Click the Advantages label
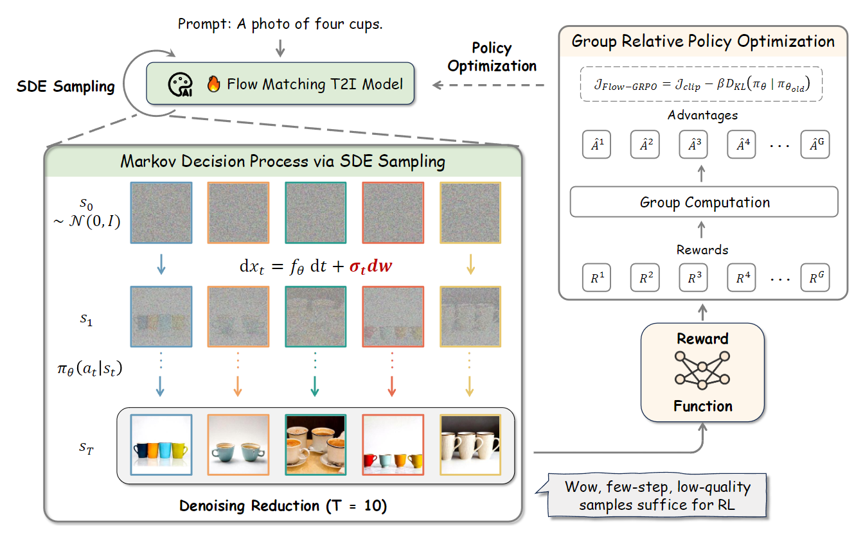The image size is (863, 533). (x=703, y=116)
